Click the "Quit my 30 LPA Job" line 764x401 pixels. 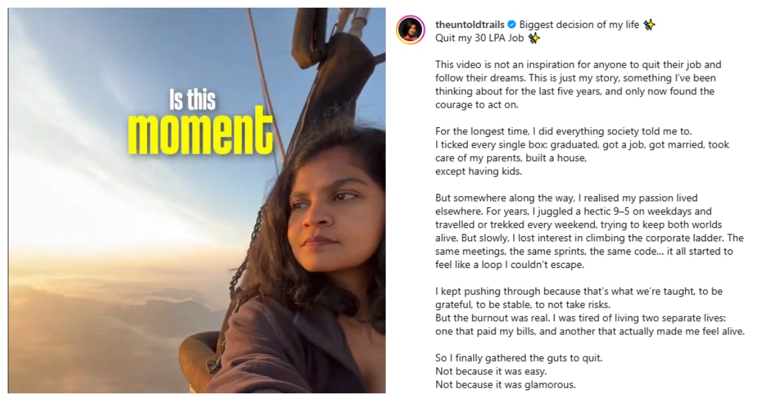pos(481,38)
